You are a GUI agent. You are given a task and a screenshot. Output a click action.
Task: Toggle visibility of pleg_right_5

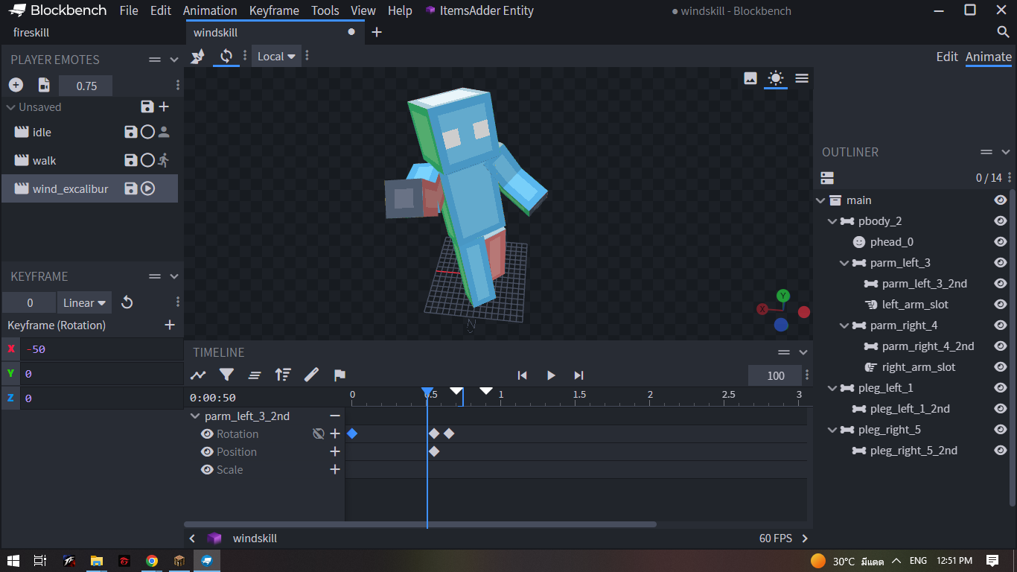(x=1001, y=429)
